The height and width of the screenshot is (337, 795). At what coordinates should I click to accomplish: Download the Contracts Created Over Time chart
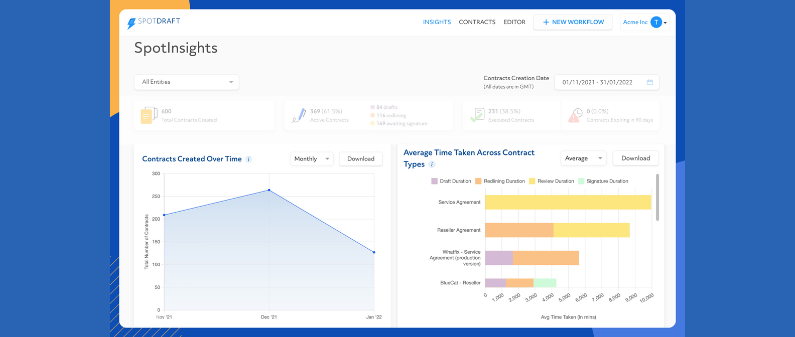(x=361, y=158)
